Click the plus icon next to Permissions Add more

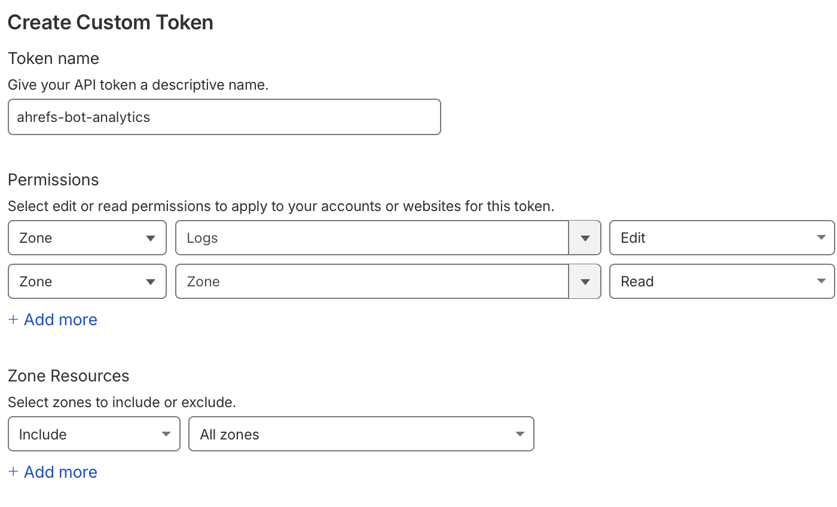pos(13,319)
